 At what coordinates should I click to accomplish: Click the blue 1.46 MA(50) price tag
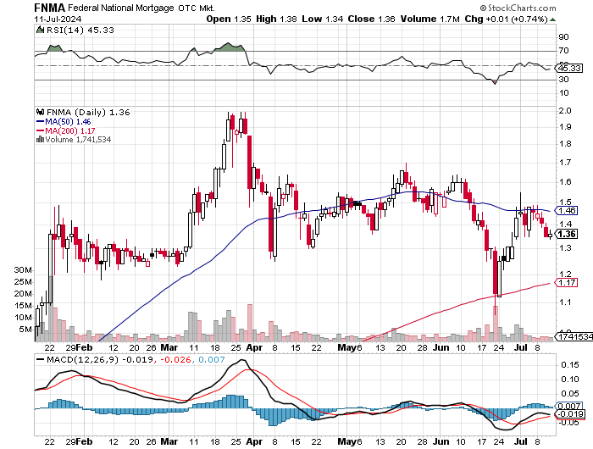click(x=567, y=211)
